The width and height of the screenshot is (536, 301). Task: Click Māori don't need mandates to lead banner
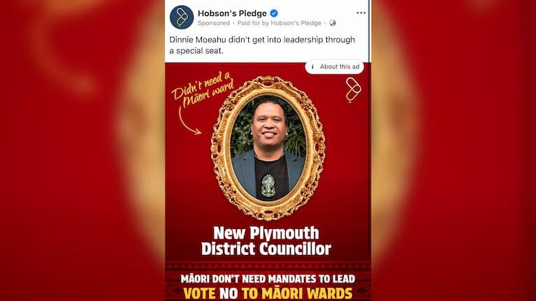(x=268, y=279)
